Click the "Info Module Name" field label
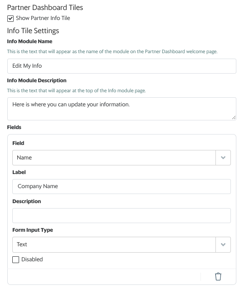 30,41
